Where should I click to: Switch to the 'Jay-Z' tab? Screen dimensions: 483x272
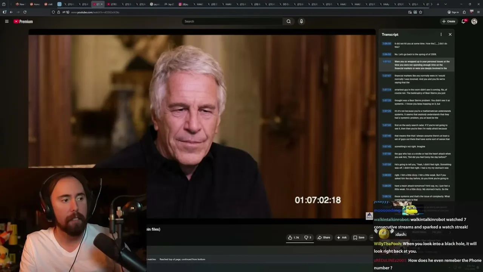coord(169,4)
